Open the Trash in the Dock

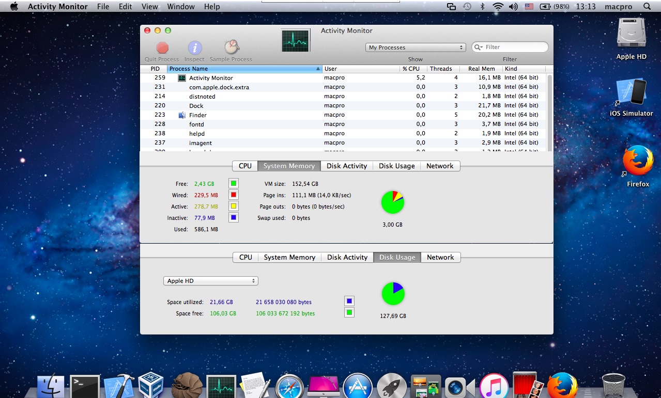(x=613, y=386)
